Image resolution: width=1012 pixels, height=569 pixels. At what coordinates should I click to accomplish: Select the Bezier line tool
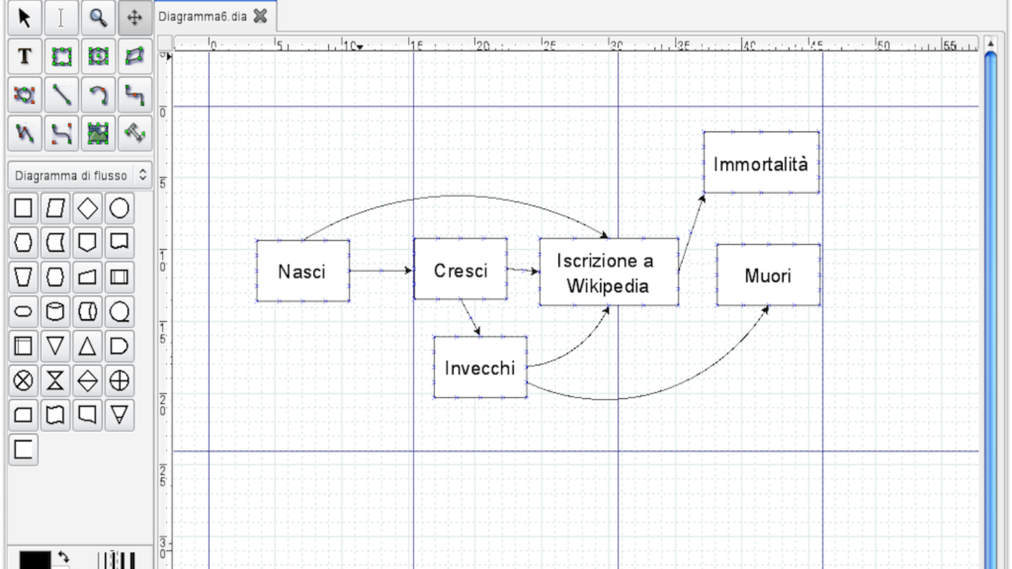61,133
